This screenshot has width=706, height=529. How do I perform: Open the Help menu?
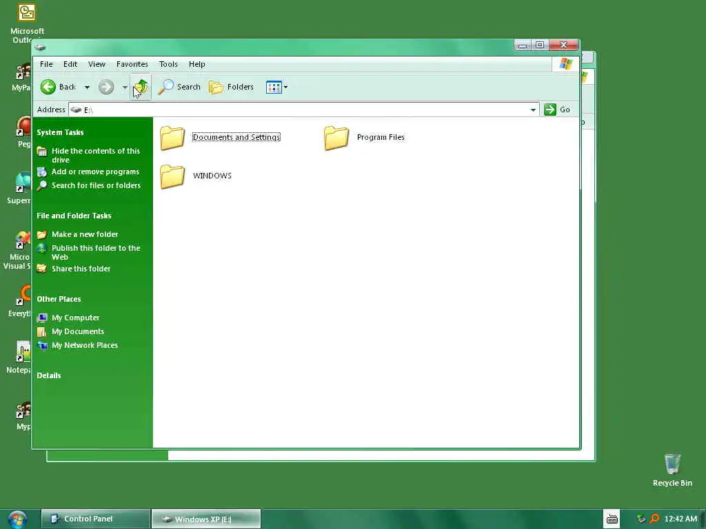196,64
